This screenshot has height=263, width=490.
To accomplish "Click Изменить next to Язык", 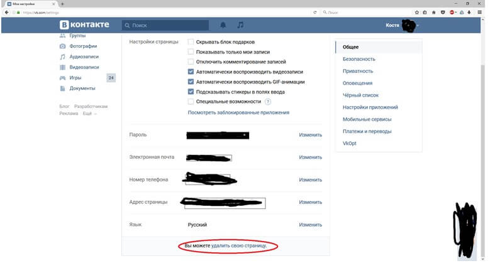I will (310, 225).
